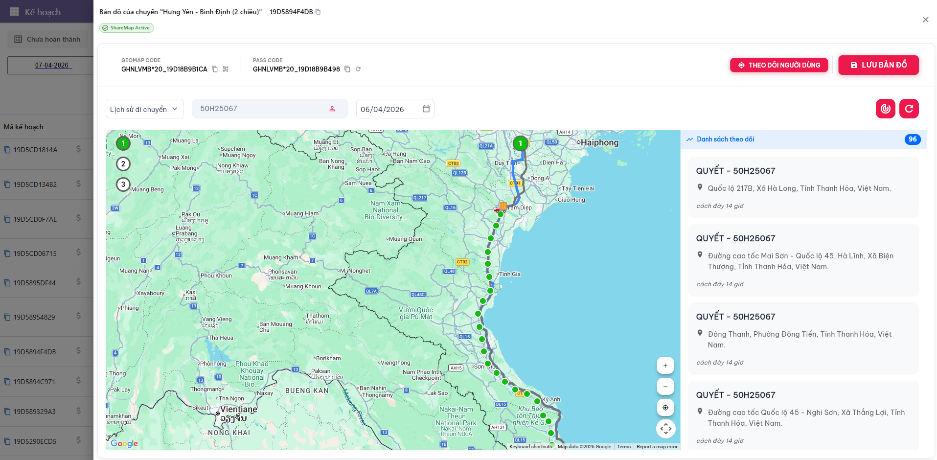Viewport: 937px width, 460px height.
Task: Open the calendar for date 06/04/2026
Action: click(426, 109)
